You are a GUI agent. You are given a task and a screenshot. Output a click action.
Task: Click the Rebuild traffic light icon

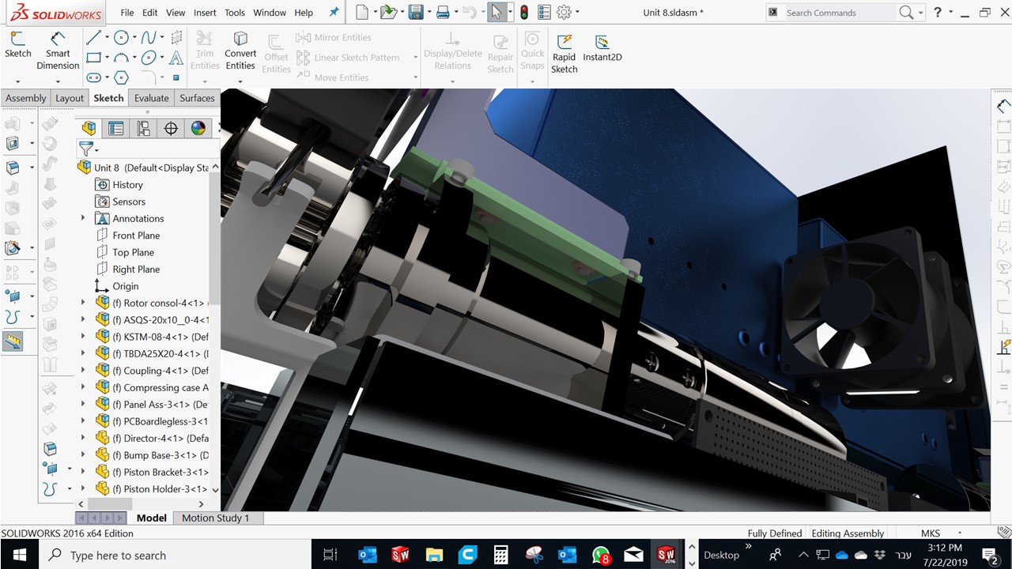[523, 13]
